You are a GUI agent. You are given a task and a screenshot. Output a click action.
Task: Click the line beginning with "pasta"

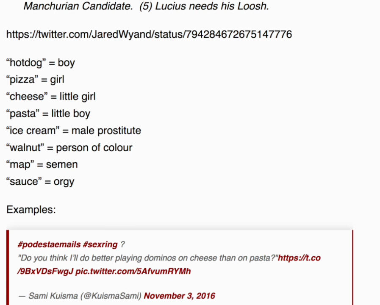click(x=48, y=114)
